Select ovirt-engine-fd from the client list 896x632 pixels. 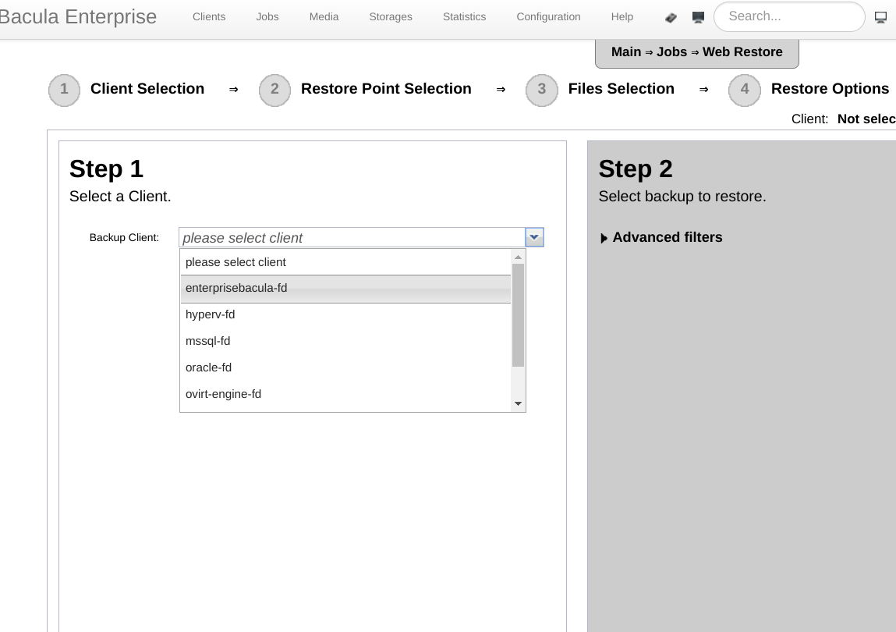[x=345, y=394]
